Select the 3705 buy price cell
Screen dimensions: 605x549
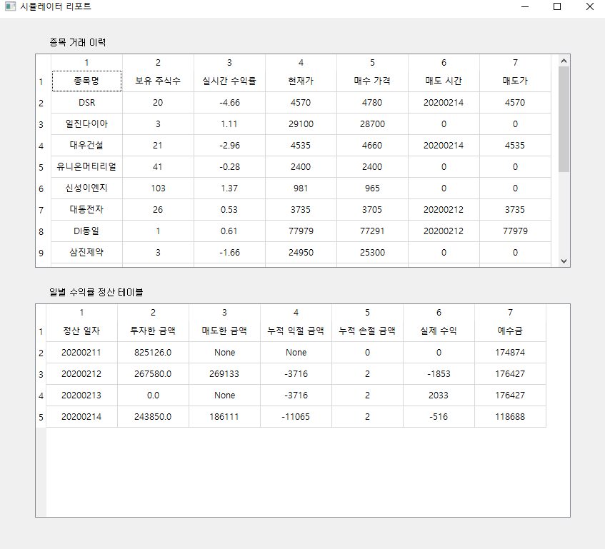pyautogui.click(x=372, y=210)
